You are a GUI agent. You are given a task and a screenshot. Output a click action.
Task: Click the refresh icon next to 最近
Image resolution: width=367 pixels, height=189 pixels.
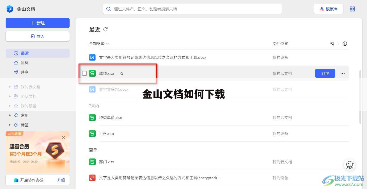pyautogui.click(x=105, y=29)
